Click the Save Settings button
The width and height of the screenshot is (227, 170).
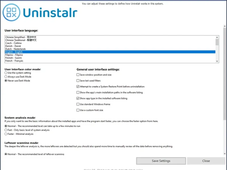[161, 161]
